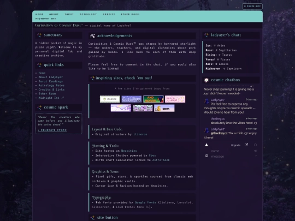Image resolution: width=295 pixels, height=221 pixels.
Task: Open the Credits & Links quick link
Action: (51, 89)
